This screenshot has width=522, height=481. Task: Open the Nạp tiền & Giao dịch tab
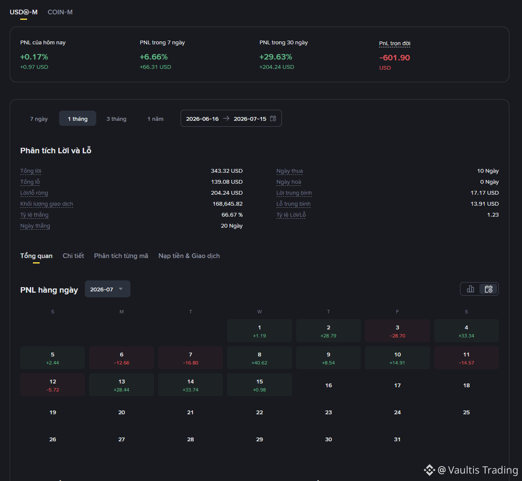[189, 256]
